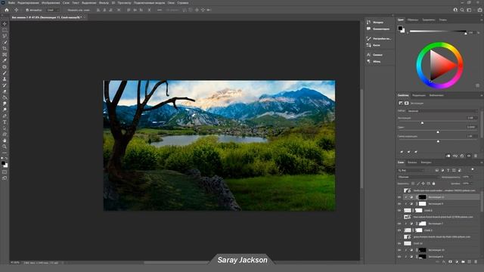Click the add layer mask icon
This screenshot has height=272, width=484.
pos(450,262)
